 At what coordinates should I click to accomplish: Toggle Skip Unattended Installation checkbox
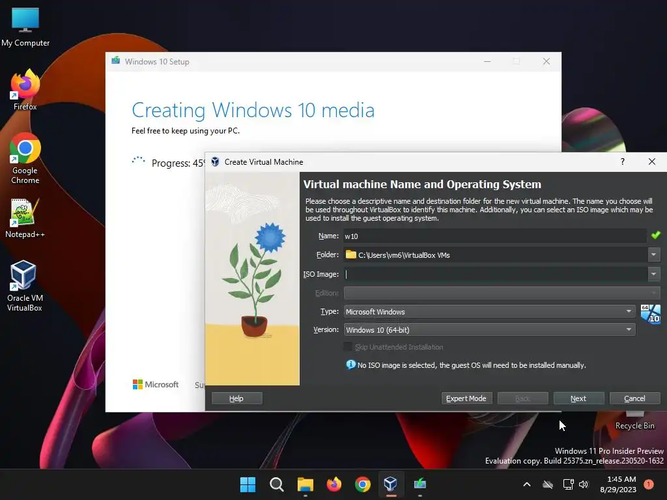coord(348,346)
